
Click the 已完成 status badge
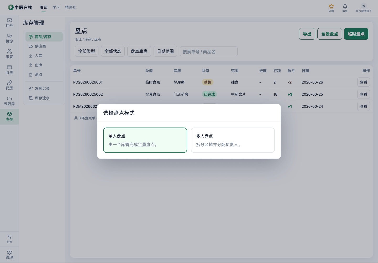209,94
